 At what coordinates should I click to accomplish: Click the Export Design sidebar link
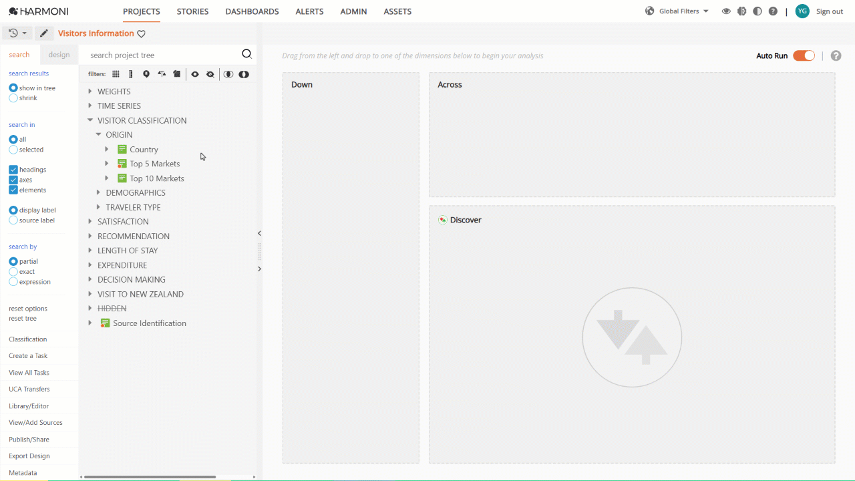pyautogui.click(x=29, y=456)
